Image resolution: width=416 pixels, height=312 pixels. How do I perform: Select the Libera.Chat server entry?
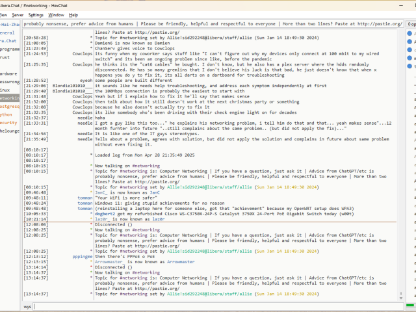[x=8, y=40]
